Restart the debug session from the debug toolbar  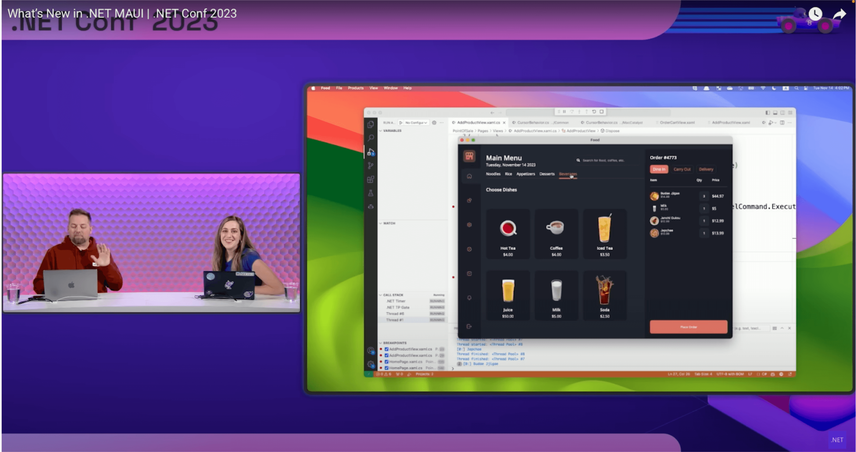point(594,111)
